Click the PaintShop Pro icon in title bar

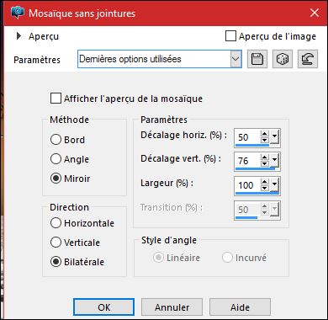[18, 13]
